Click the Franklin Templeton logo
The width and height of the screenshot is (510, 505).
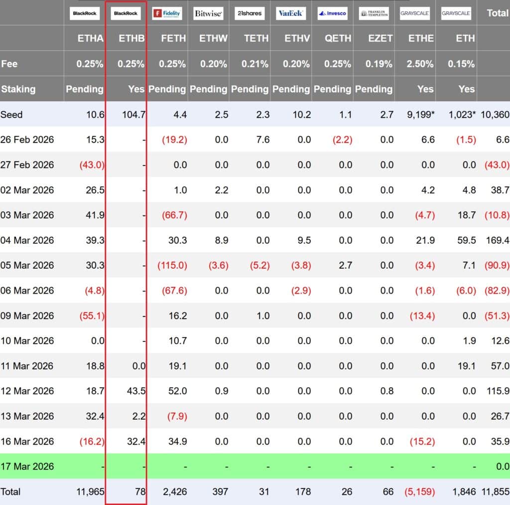pos(374,13)
